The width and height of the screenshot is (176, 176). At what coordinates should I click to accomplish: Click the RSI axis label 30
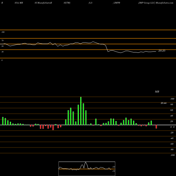[x=2, y=52]
